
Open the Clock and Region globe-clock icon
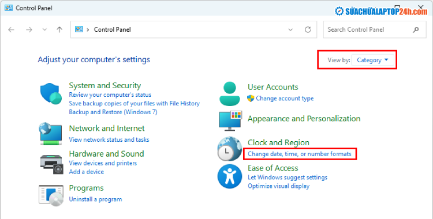[x=230, y=149]
